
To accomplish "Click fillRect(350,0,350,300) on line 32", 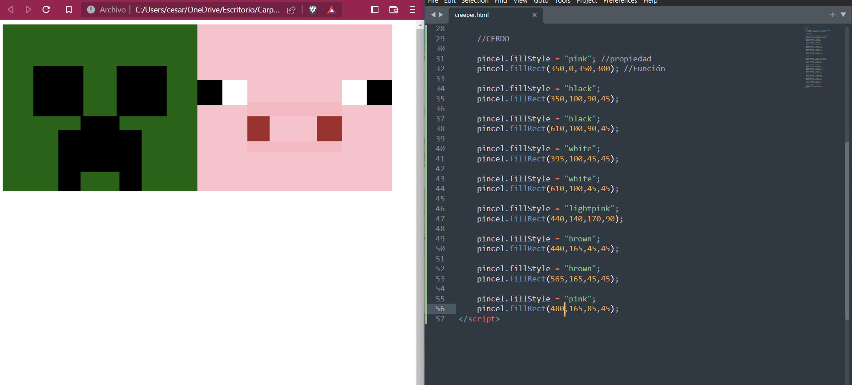I will 561,68.
